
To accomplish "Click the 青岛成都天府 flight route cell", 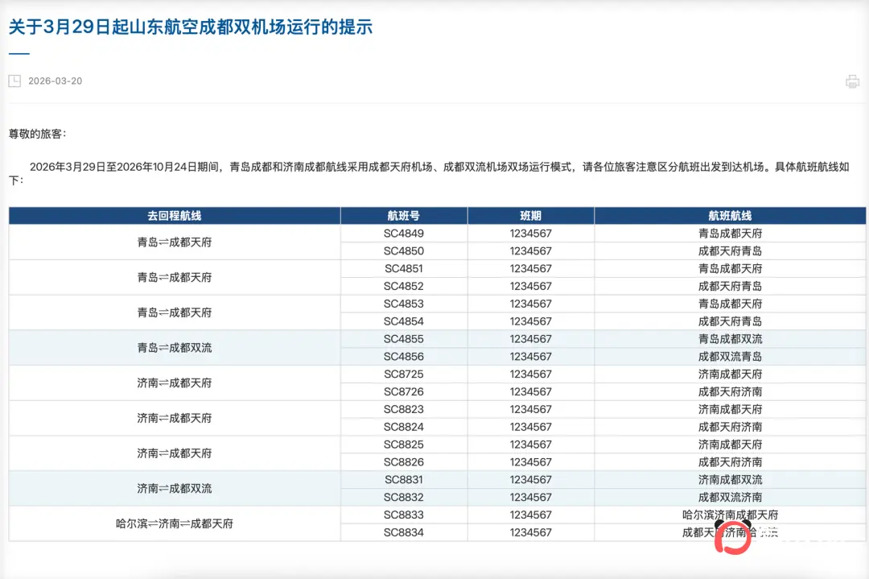I will click(731, 233).
